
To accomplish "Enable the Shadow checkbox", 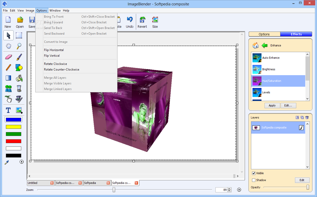I will click(254, 180).
